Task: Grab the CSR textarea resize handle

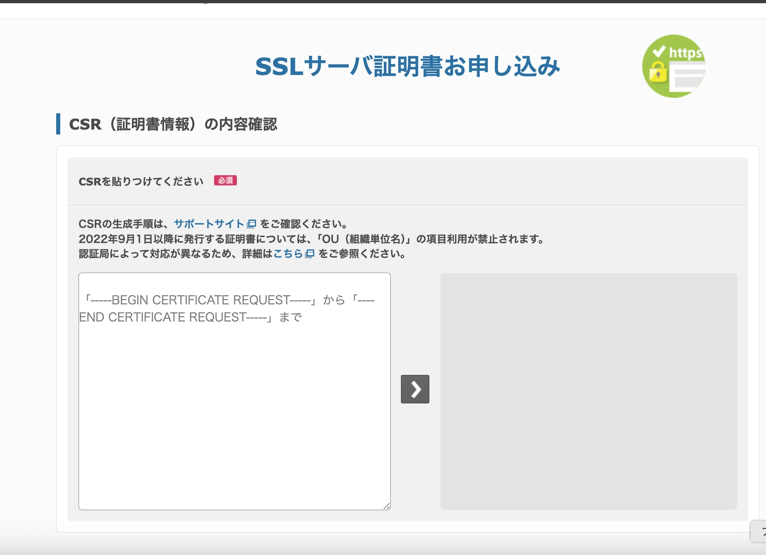Action: (x=387, y=506)
